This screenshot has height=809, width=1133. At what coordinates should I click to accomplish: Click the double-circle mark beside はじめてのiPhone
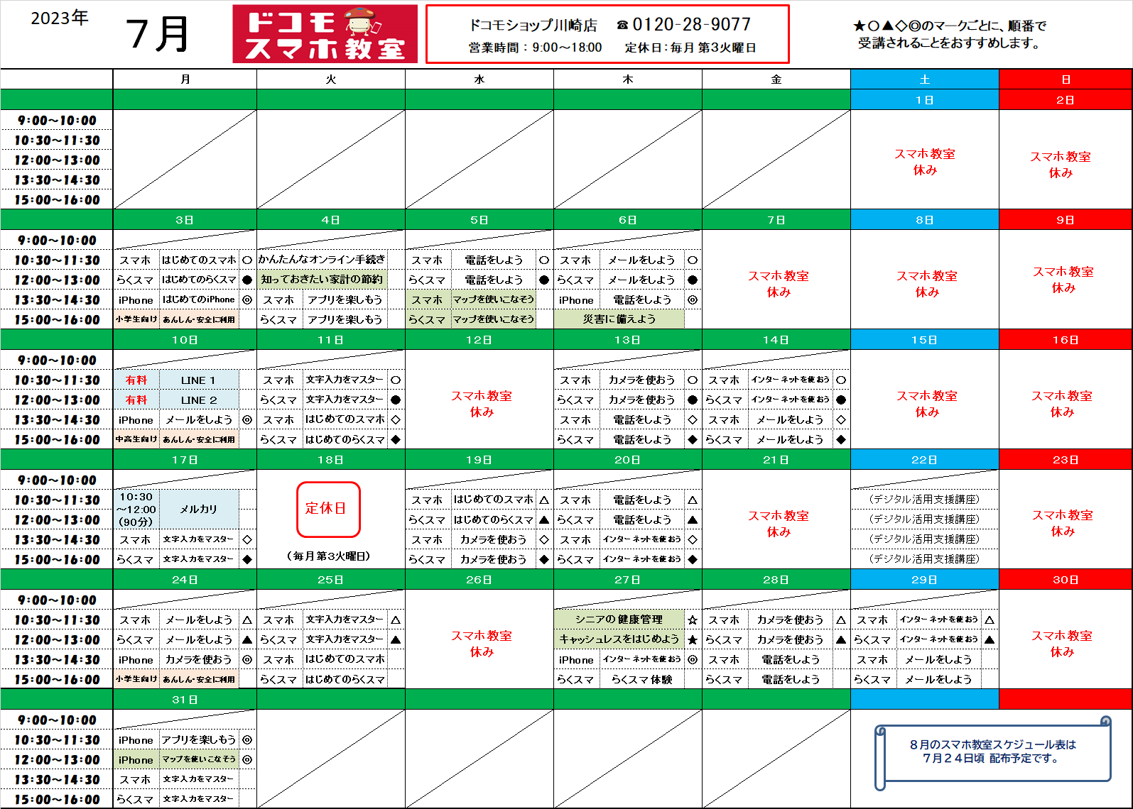pyautogui.click(x=247, y=299)
